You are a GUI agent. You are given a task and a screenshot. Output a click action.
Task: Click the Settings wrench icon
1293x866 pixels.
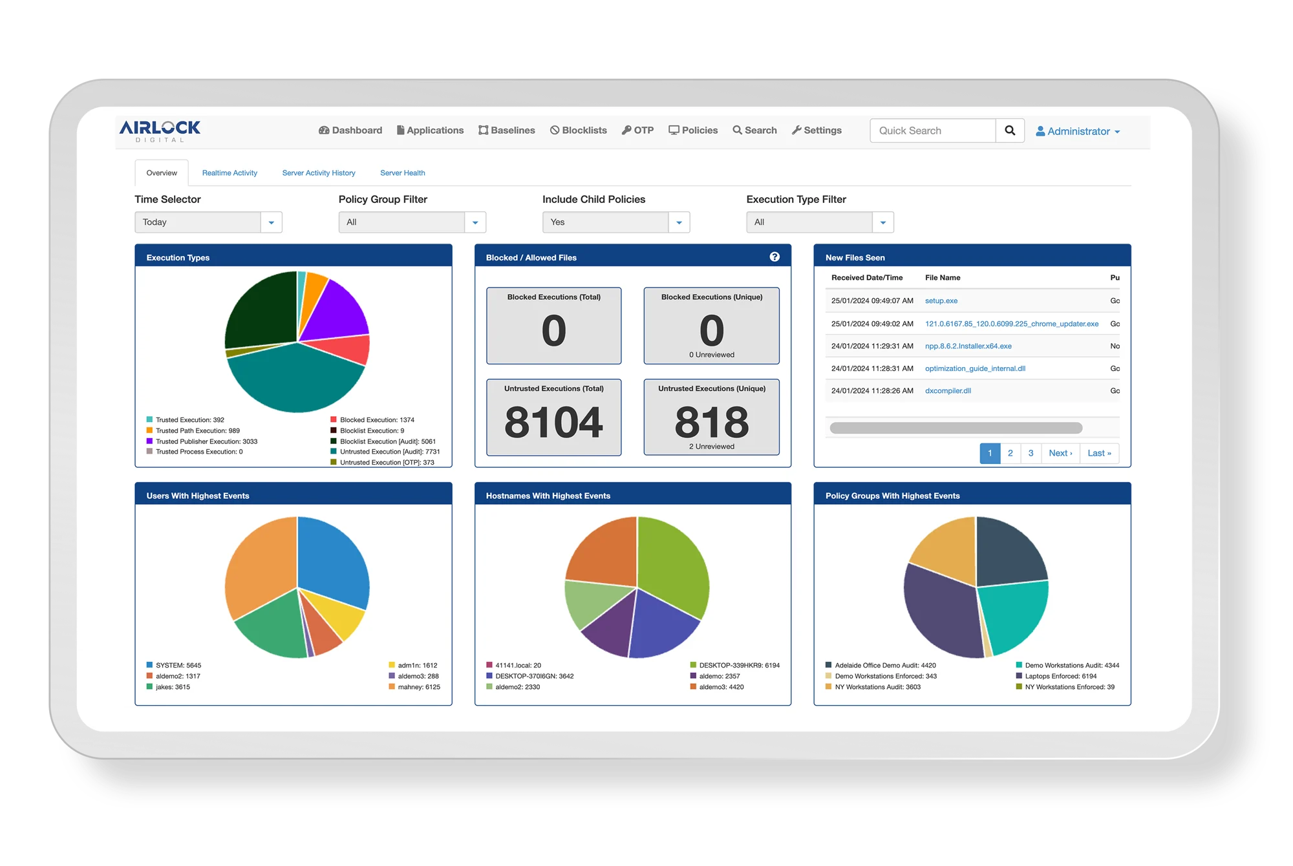point(796,130)
